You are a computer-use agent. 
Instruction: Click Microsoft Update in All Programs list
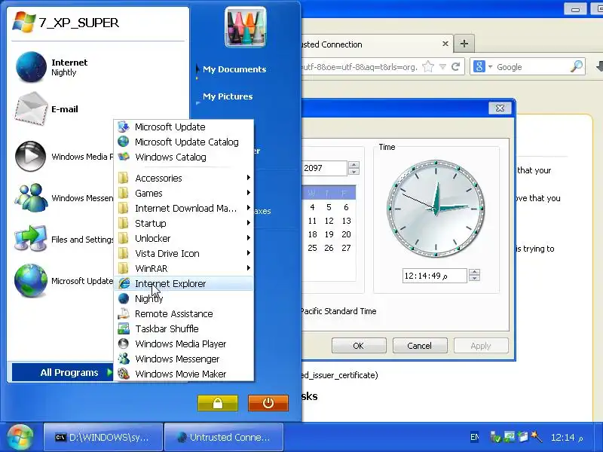pos(184,127)
